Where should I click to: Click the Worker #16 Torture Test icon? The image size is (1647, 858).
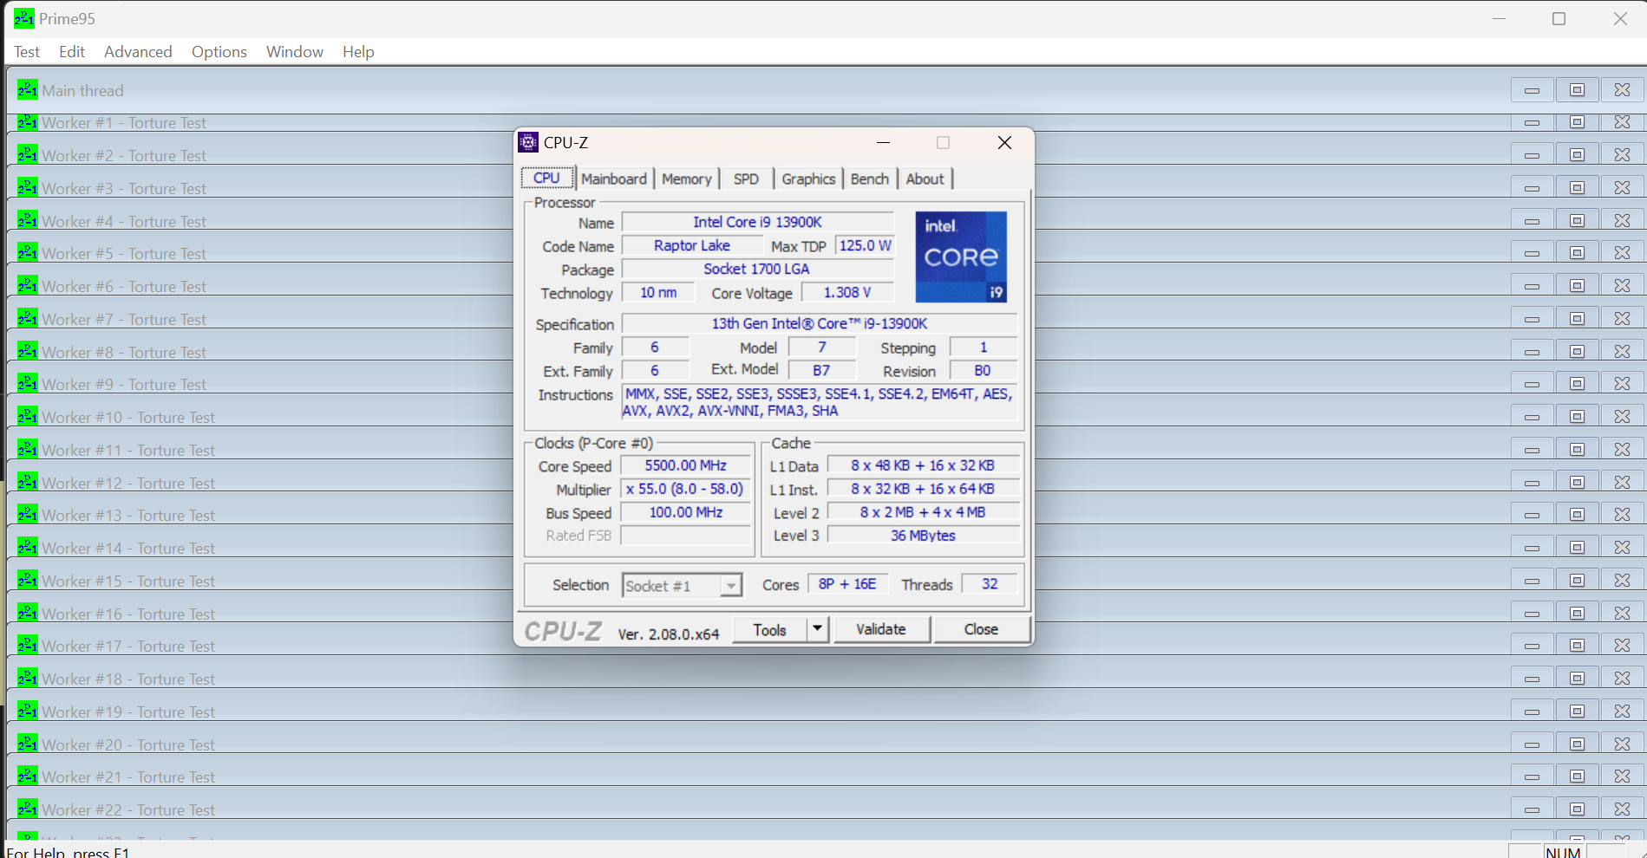[27, 613]
